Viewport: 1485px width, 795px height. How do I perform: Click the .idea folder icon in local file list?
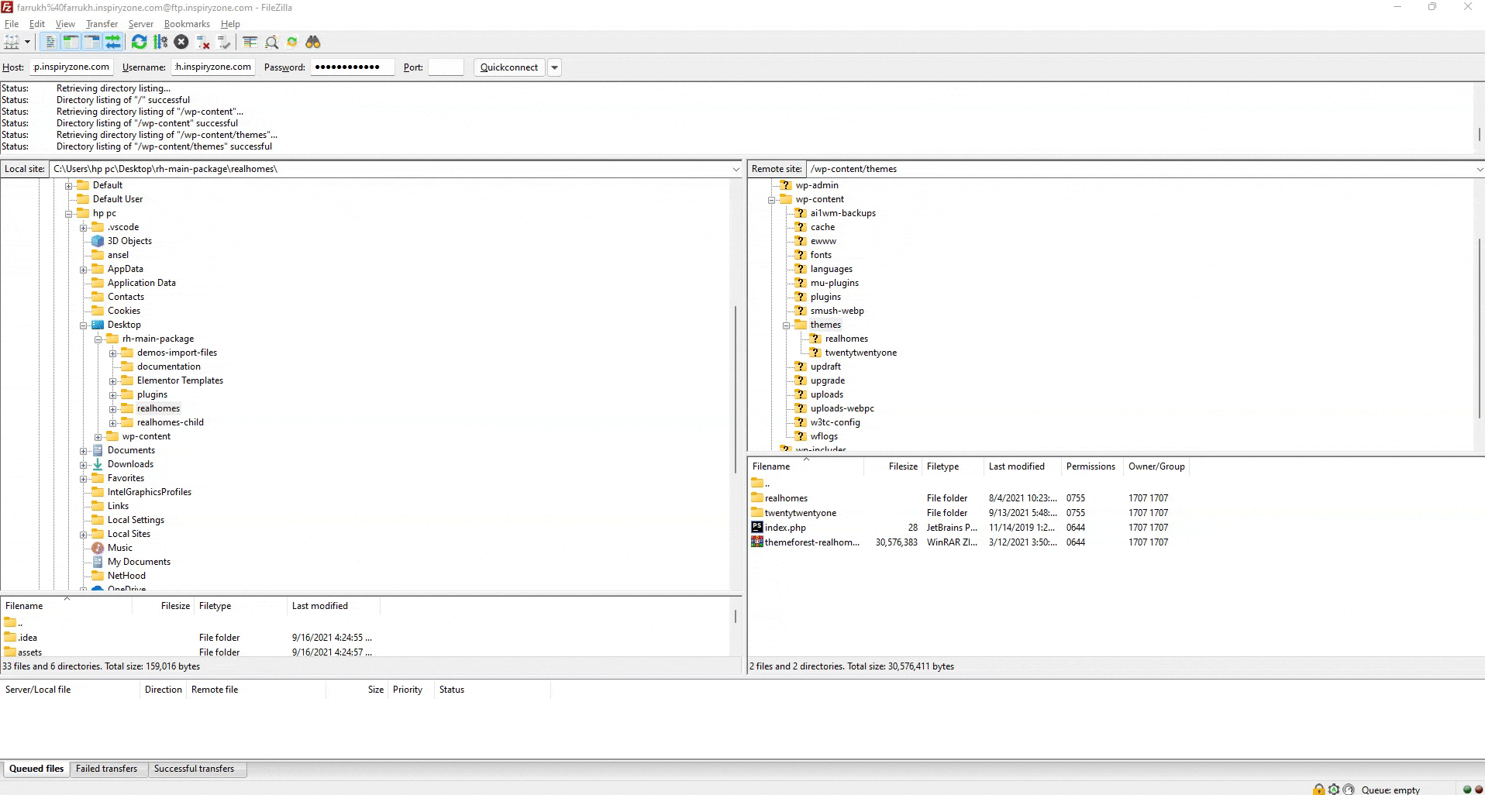tap(10, 637)
